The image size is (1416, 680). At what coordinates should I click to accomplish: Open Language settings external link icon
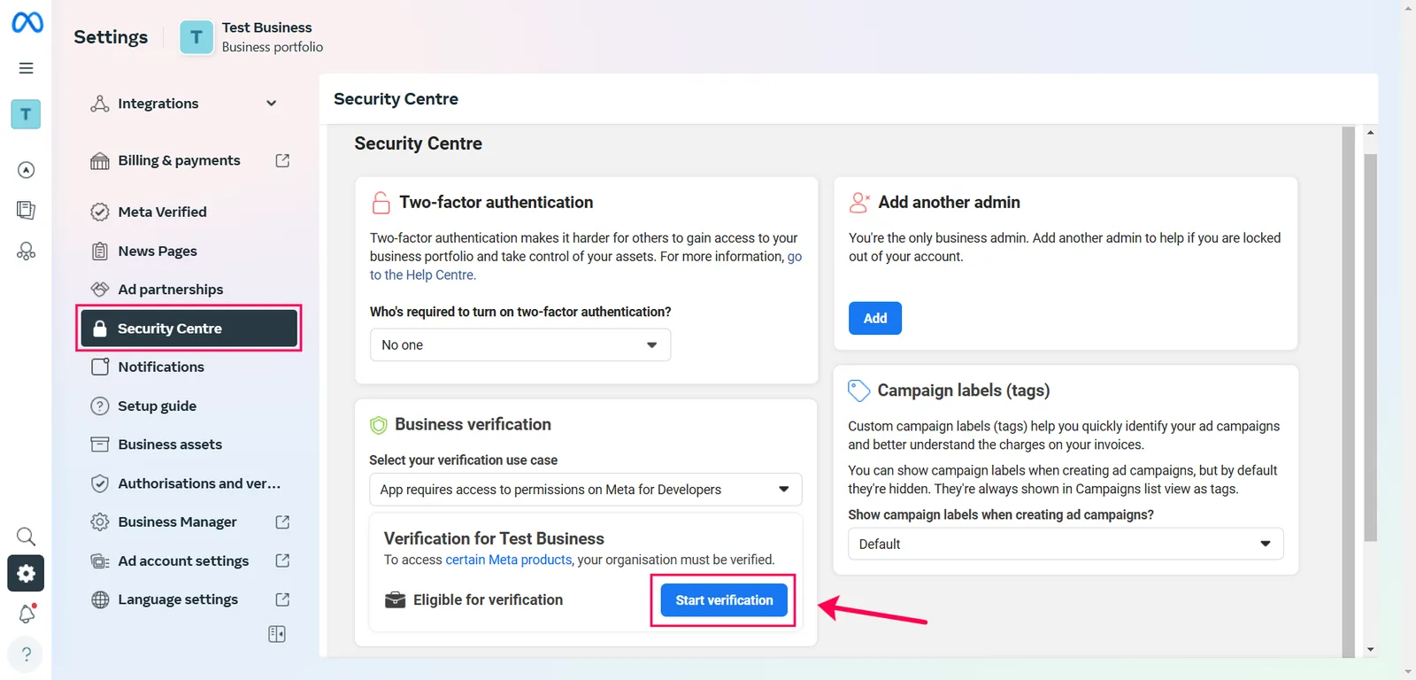(x=282, y=599)
